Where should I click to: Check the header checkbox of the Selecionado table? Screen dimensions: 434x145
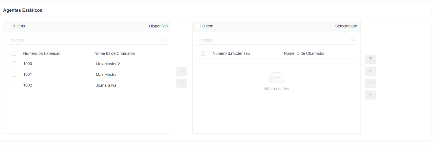point(203,53)
